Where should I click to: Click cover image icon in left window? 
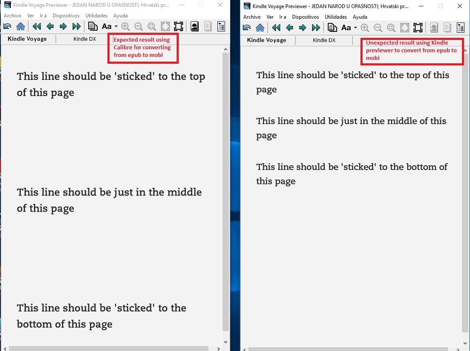(194, 26)
